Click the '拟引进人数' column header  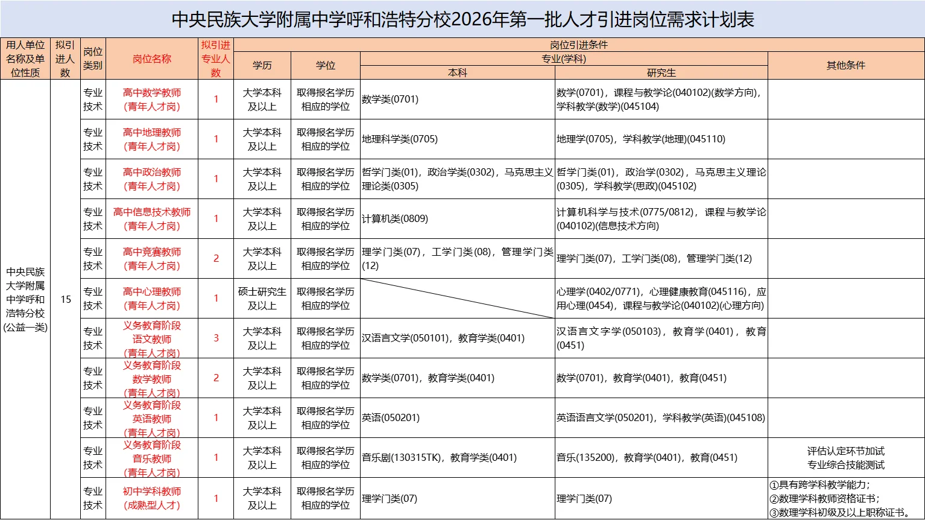click(x=65, y=59)
